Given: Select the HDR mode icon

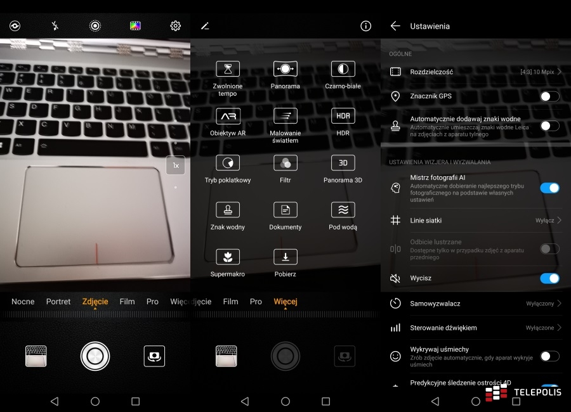Looking at the screenshot, I should click(343, 117).
